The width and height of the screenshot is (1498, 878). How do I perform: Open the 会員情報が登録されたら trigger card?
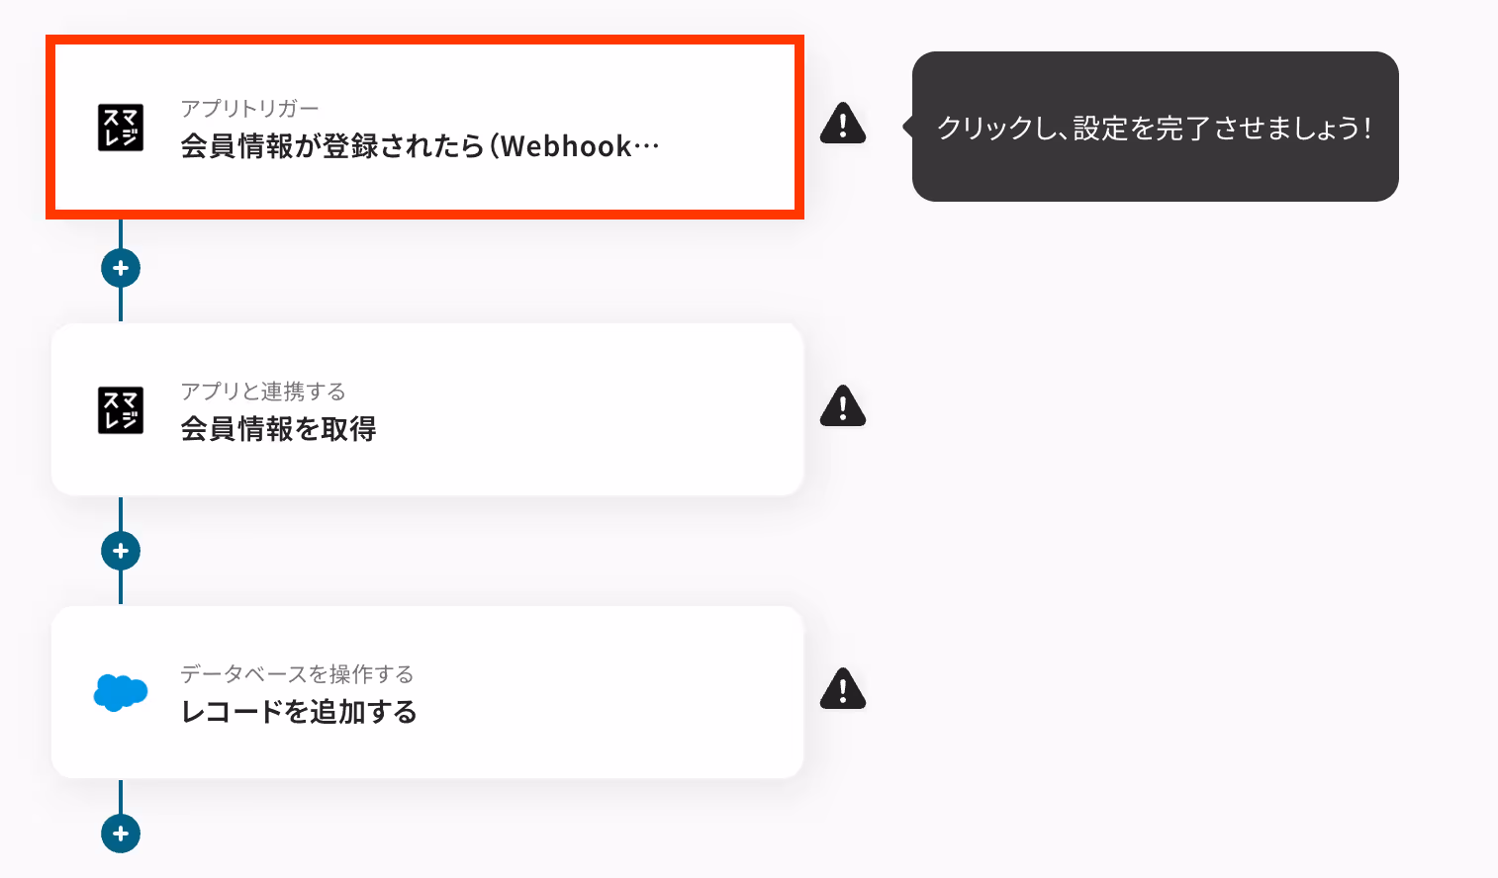coord(424,128)
